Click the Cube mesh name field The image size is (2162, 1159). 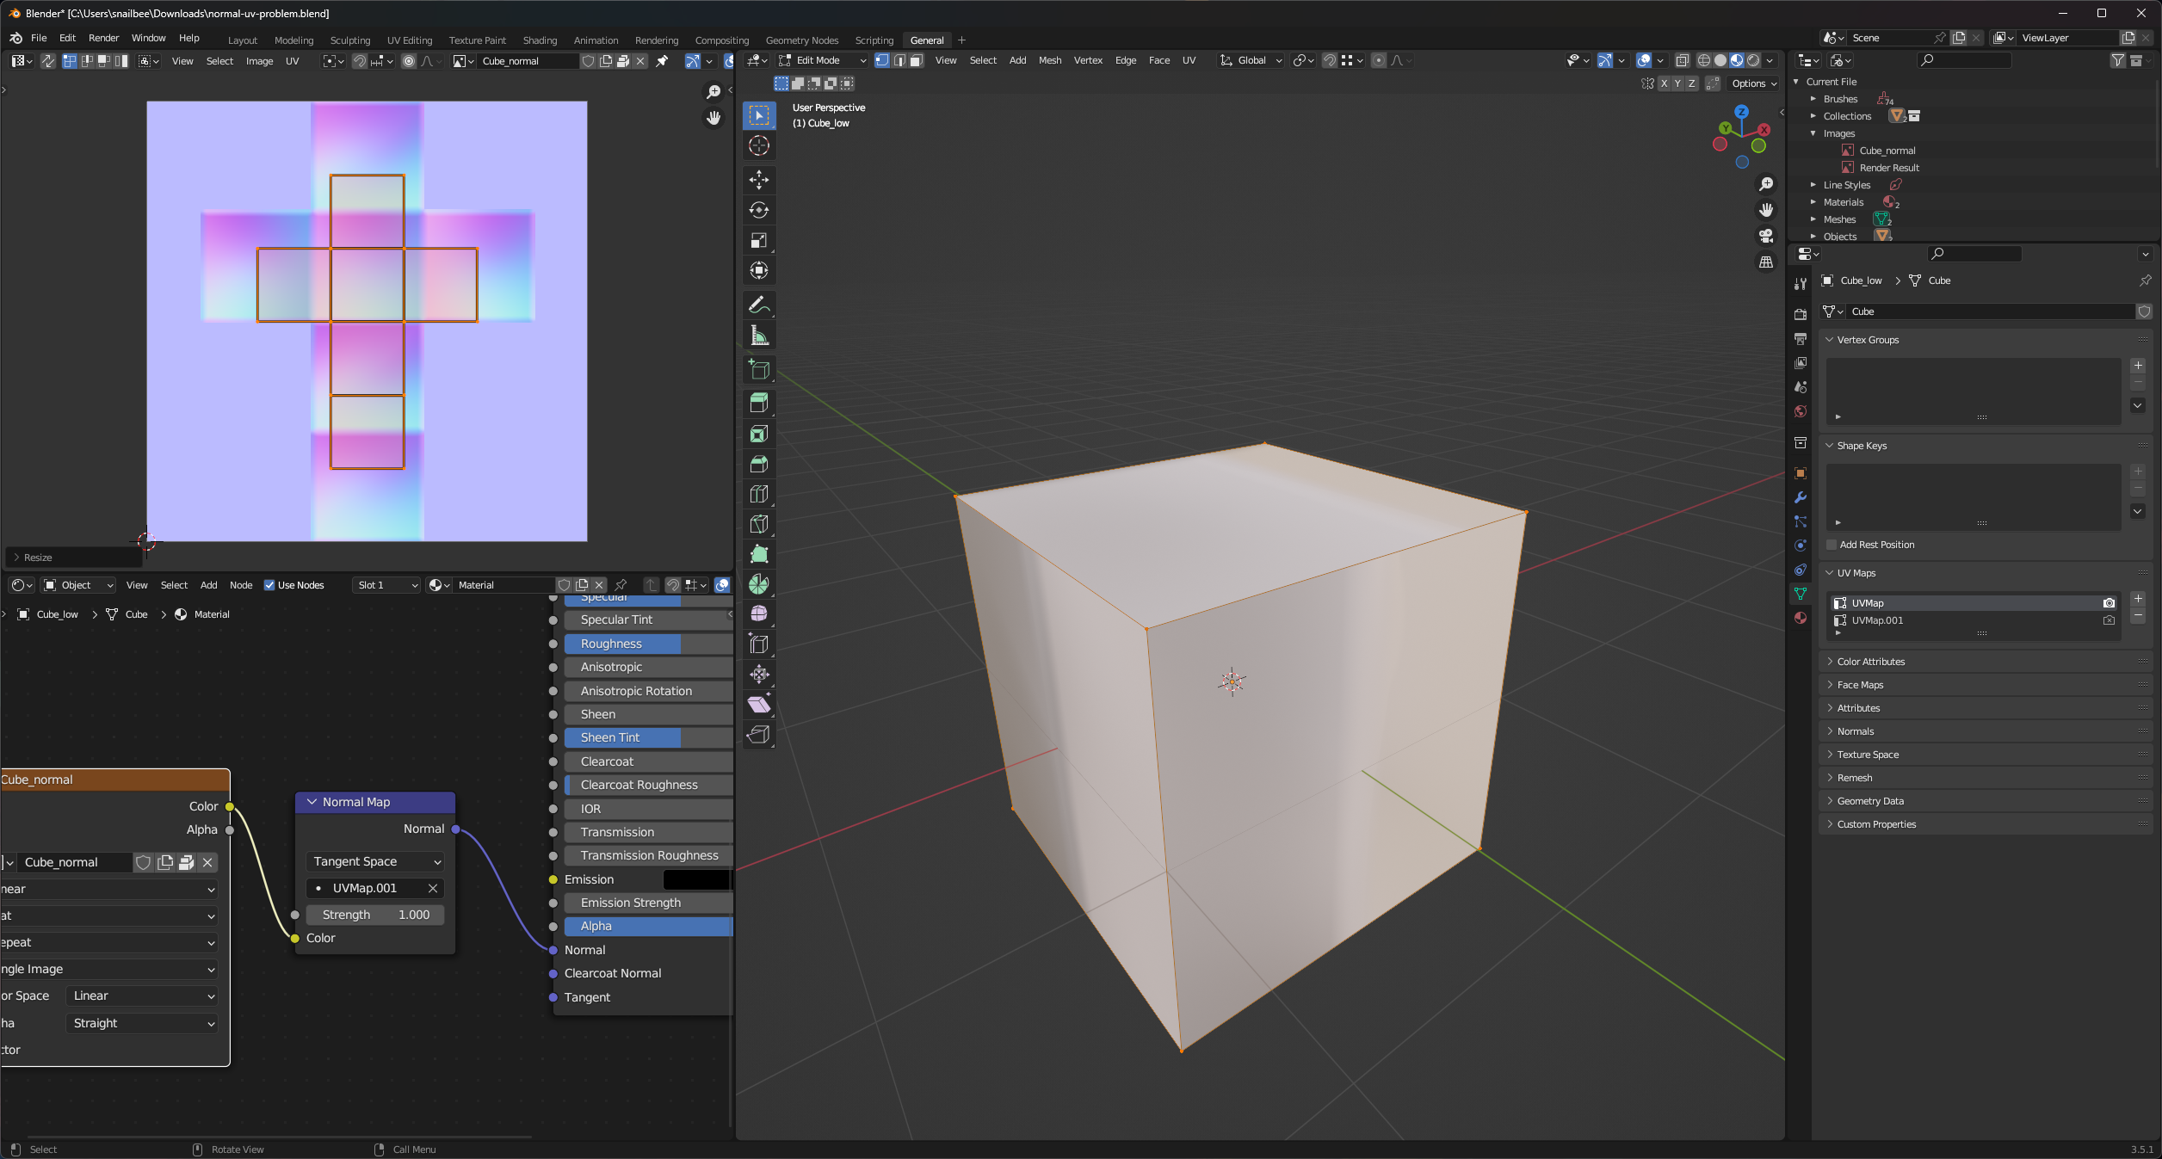tap(1991, 311)
